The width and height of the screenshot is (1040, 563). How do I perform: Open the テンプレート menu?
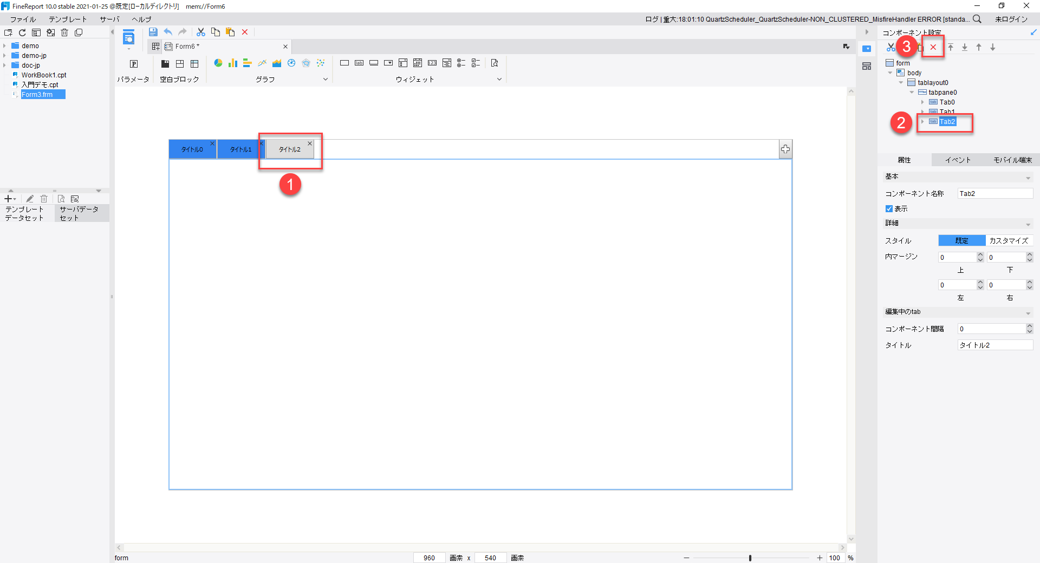tap(67, 19)
